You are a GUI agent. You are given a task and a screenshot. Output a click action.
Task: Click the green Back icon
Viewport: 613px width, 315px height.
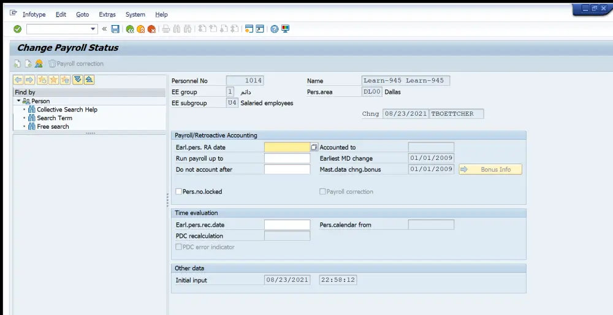click(130, 29)
